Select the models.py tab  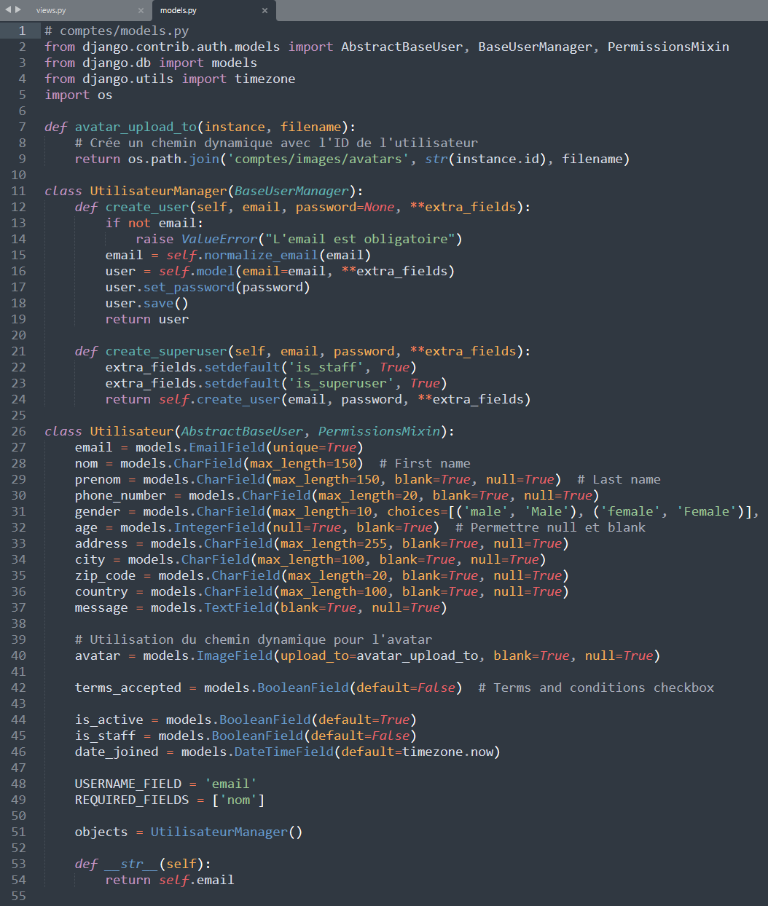(179, 10)
